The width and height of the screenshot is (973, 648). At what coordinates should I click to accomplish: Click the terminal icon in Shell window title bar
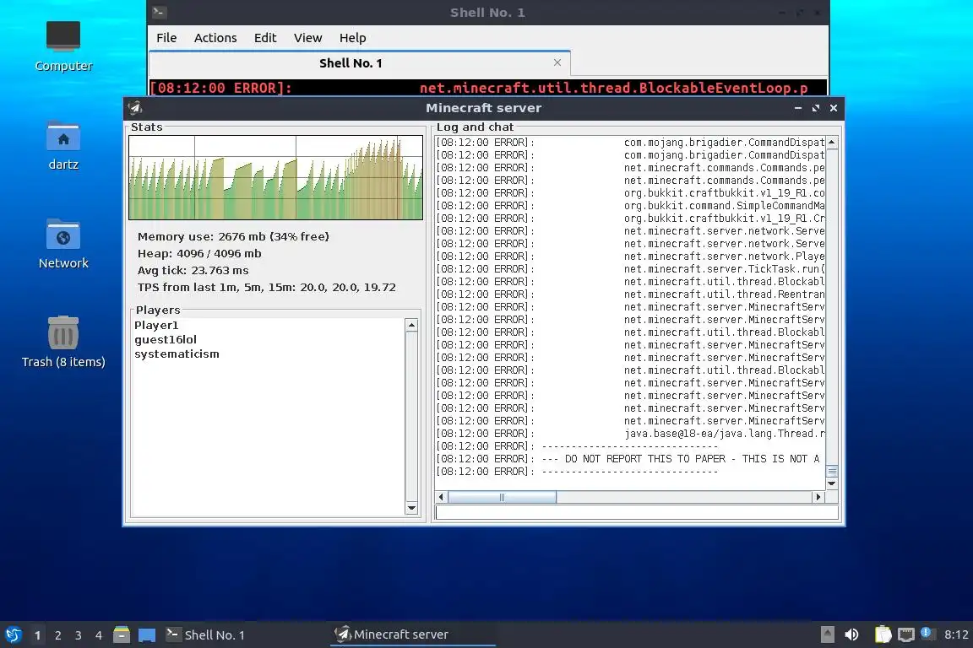(159, 12)
